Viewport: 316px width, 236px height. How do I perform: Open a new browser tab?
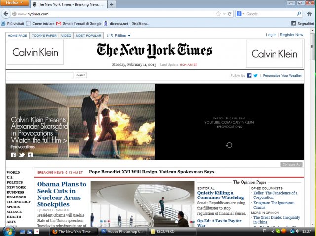(112, 4)
